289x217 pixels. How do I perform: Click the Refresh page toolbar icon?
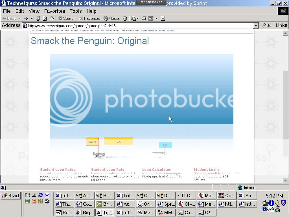pos(45,18)
